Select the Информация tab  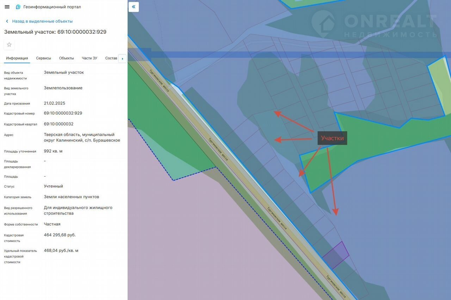pyautogui.click(x=17, y=58)
